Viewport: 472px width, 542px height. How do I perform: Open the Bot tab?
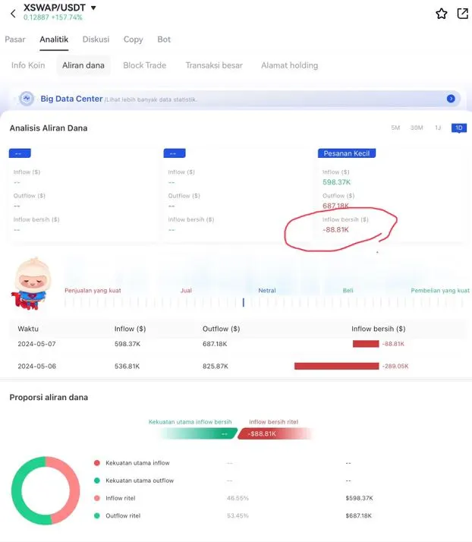click(x=164, y=39)
